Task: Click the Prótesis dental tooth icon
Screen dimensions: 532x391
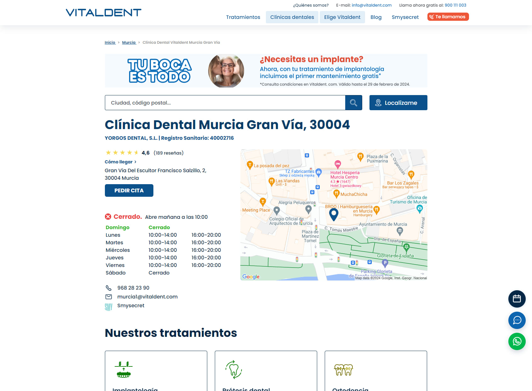Action: click(234, 370)
